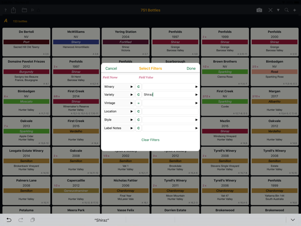301x226 pixels.
Task: Tap Clear Filters link
Action: point(150,140)
